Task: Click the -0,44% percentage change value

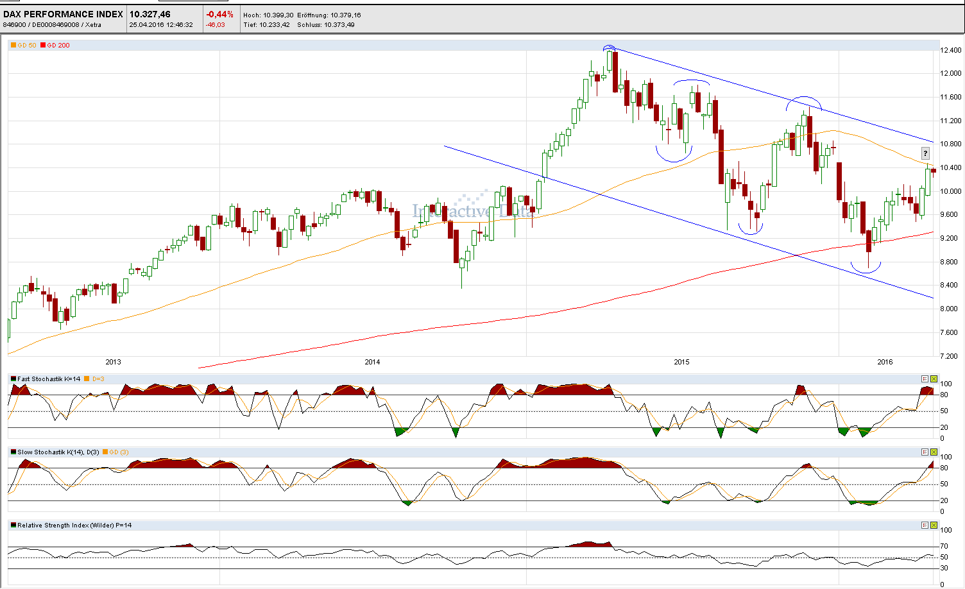Action: pyautogui.click(x=219, y=13)
